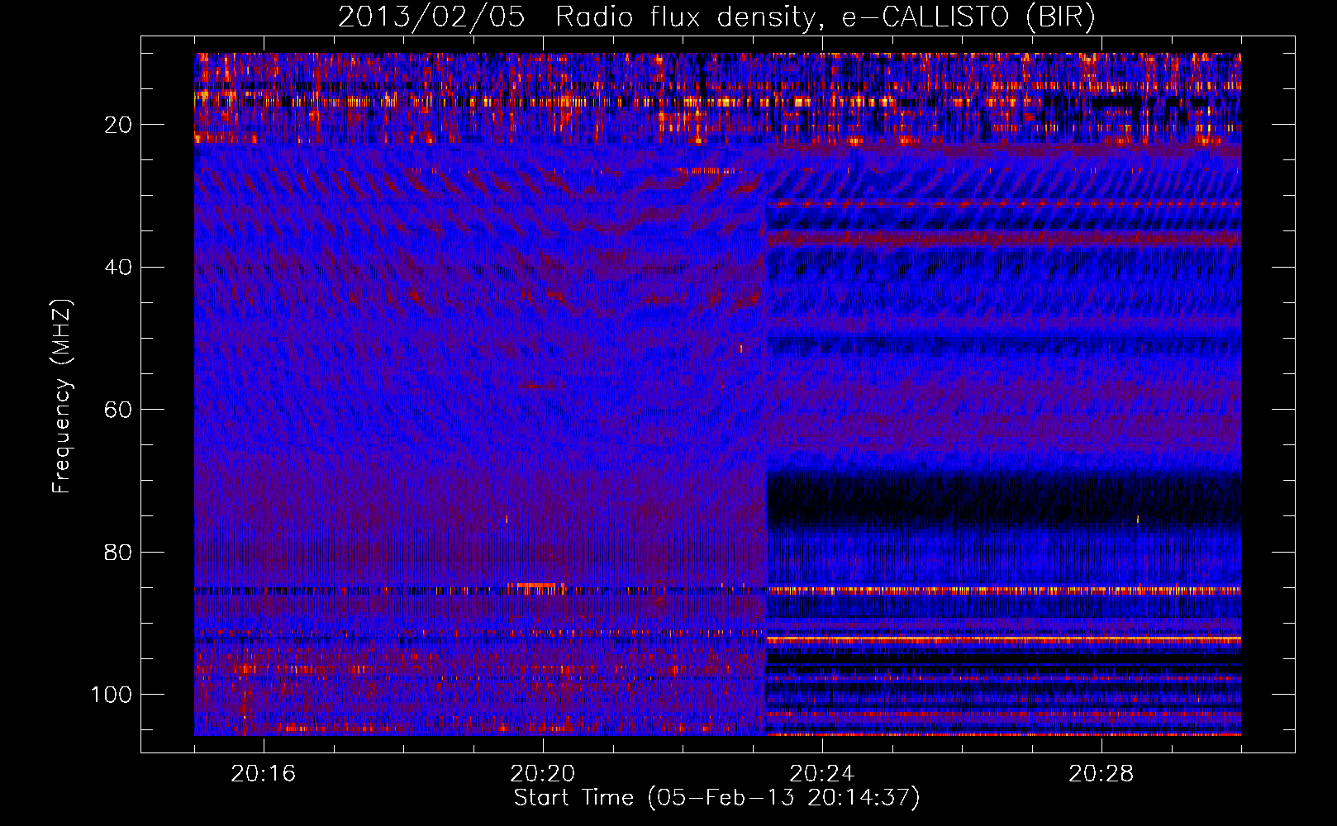Viewport: 1337px width, 826px height.
Task: Click the bright orange burst near 85 MHz at 20:20
Action: (535, 587)
